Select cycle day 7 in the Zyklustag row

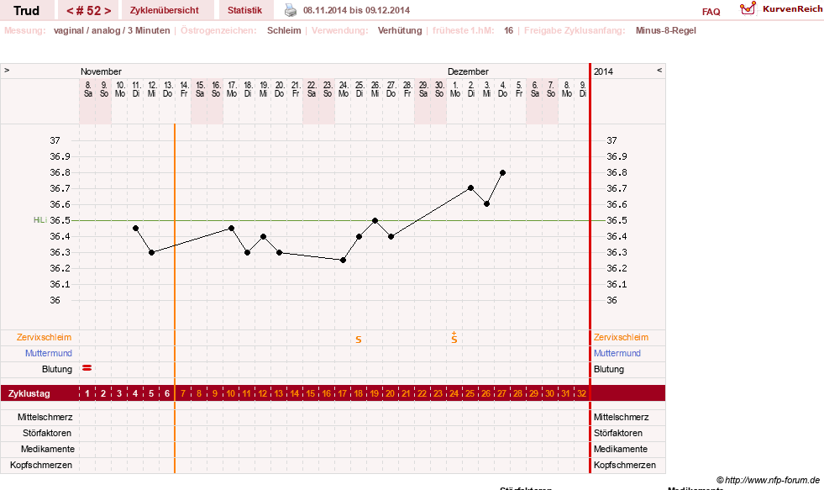coord(183,393)
